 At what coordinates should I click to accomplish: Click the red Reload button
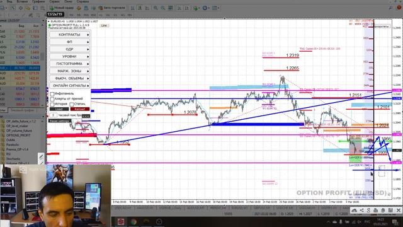point(80,109)
